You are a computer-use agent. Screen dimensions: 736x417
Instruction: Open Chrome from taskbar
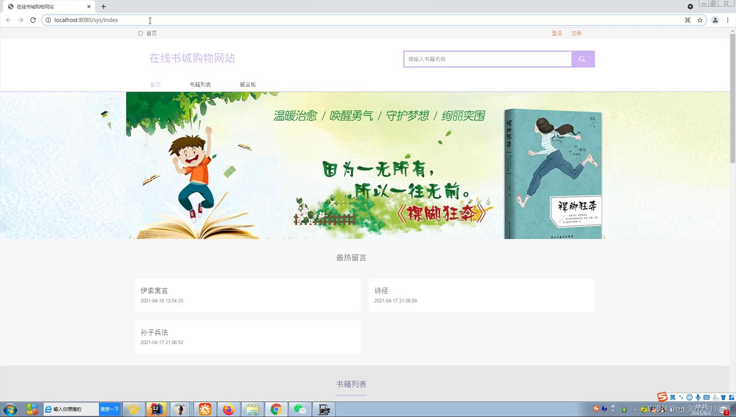click(x=276, y=409)
